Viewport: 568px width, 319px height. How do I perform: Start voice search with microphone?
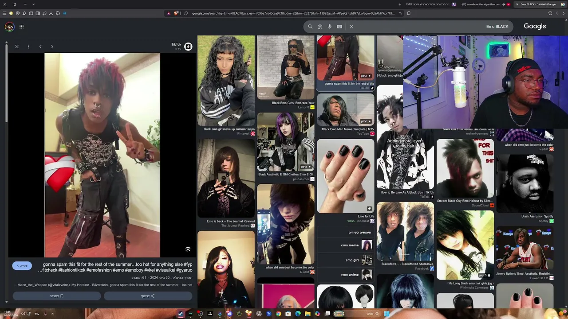[330, 27]
